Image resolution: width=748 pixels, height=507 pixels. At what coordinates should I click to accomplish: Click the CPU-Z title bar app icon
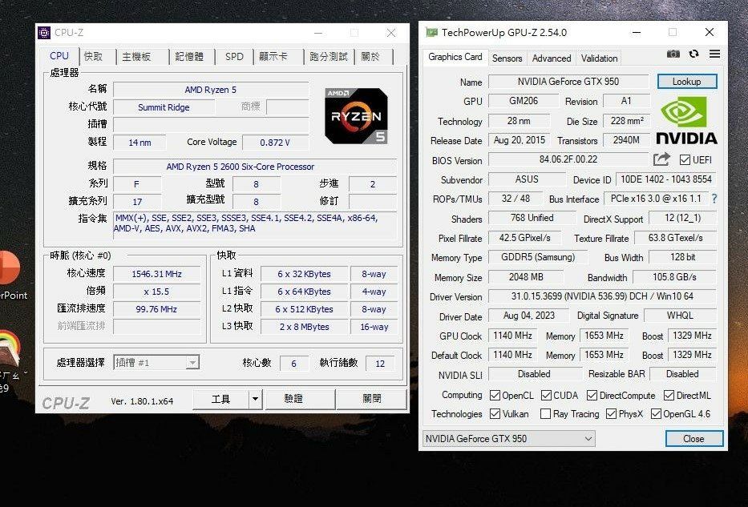44,32
